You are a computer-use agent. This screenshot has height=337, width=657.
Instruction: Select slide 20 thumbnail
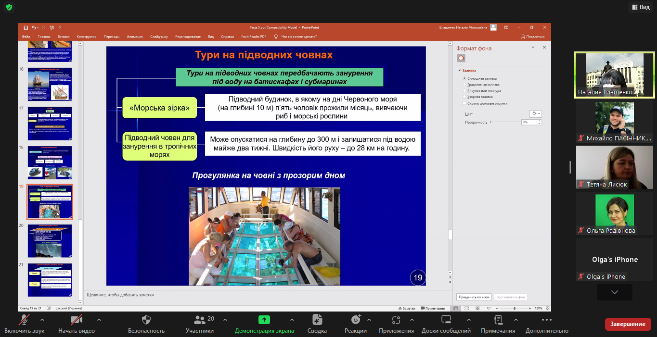click(50, 240)
